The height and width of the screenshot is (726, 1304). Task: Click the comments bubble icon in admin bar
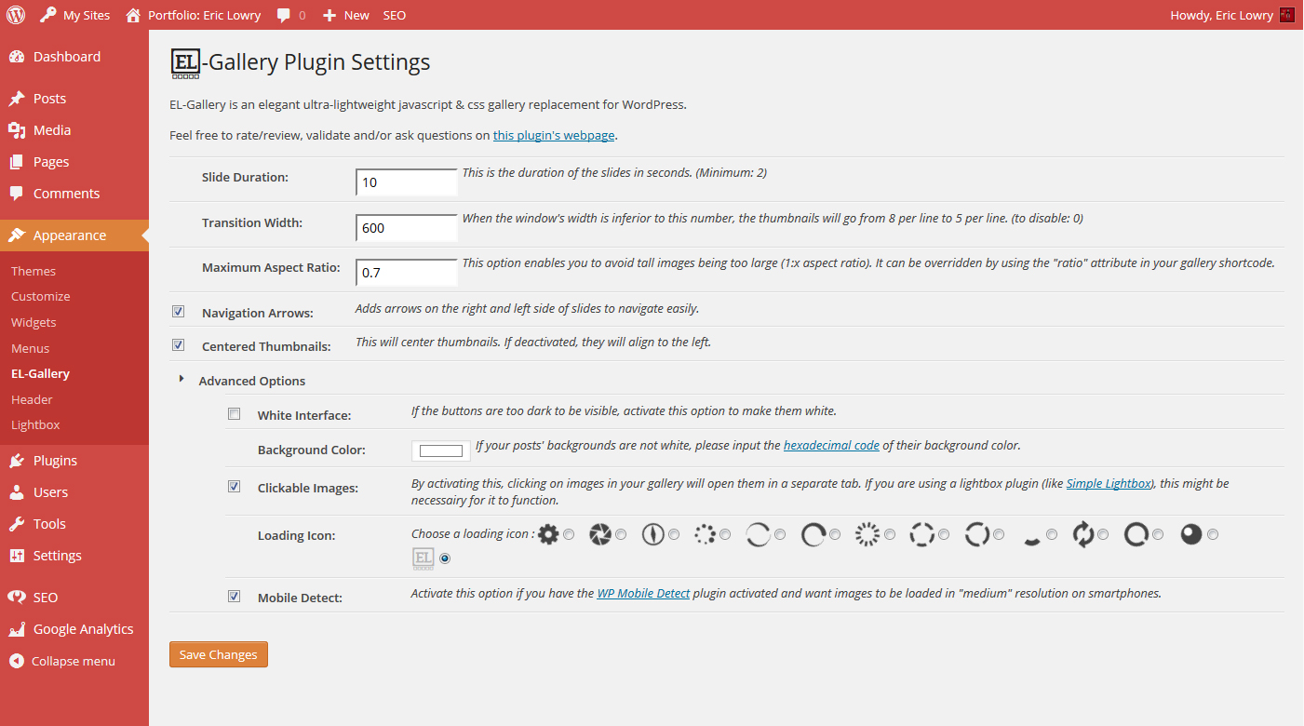click(x=284, y=15)
